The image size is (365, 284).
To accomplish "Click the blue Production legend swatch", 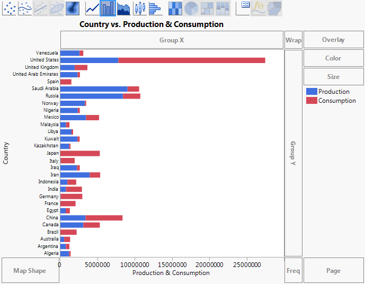I will point(311,92).
